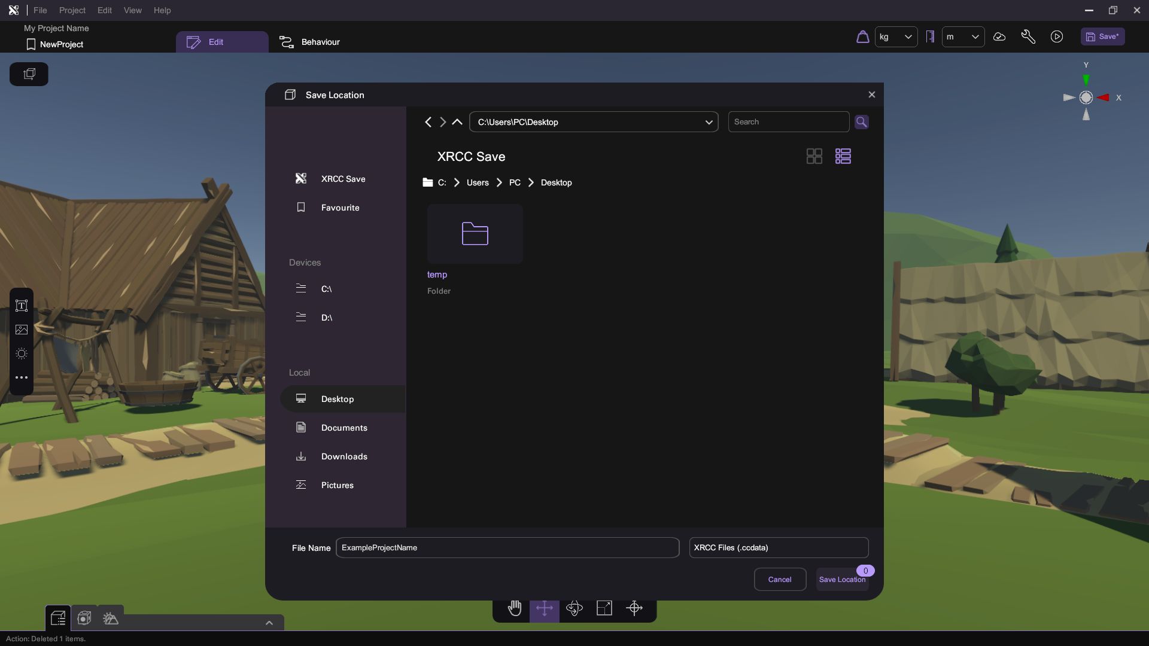
Task: Select the scale tool in bottom toolbar
Action: tap(604, 608)
